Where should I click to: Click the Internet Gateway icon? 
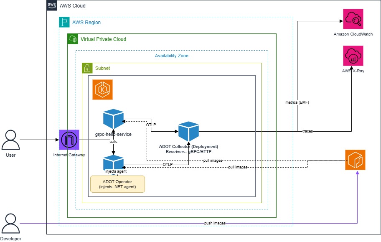[69, 140]
